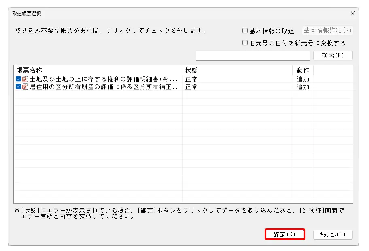Click the 検索(F) search button
Image resolution: width=369 pixels, height=251 pixels.
pyautogui.click(x=333, y=55)
